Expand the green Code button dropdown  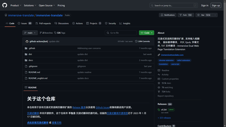(x=152, y=33)
